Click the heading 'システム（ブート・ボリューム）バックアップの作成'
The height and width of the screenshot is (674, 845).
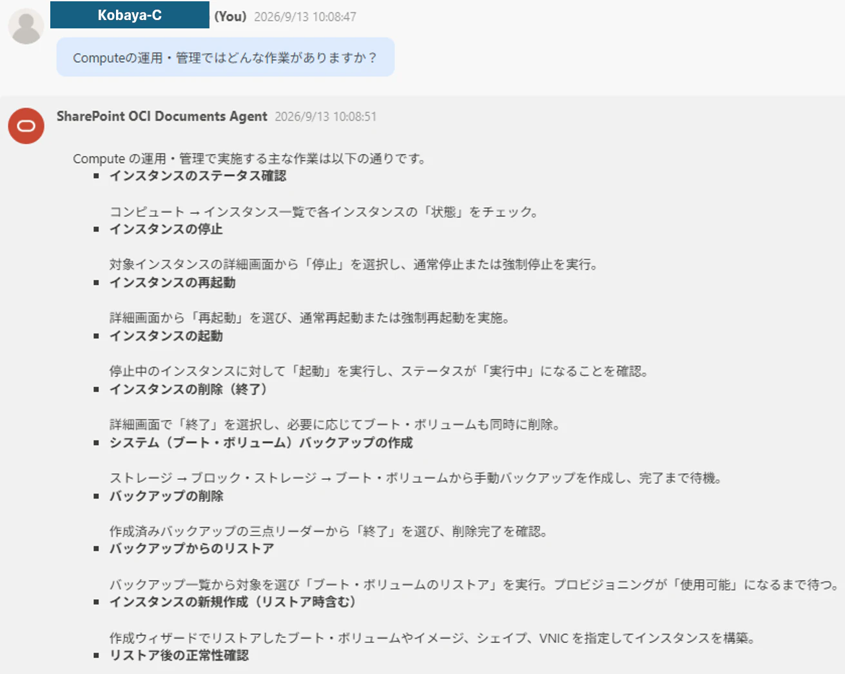[261, 442]
